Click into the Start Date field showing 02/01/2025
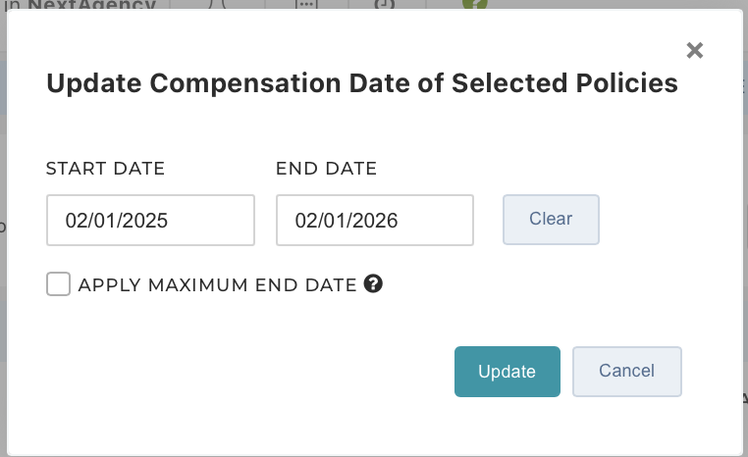This screenshot has height=457, width=748. point(150,220)
